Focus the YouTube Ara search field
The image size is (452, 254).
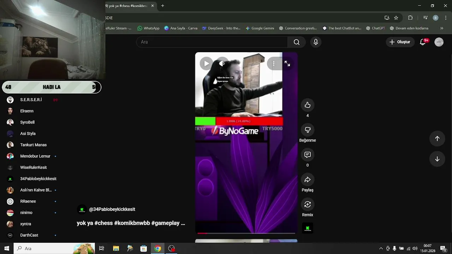pos(212,42)
